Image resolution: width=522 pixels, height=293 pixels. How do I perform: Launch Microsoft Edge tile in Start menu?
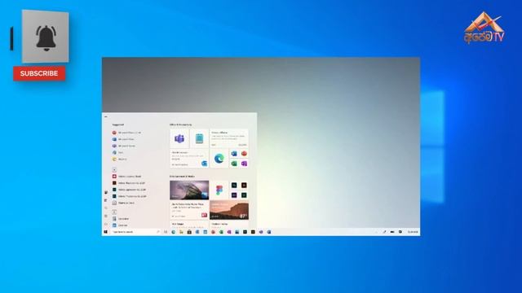pyautogui.click(x=219, y=159)
